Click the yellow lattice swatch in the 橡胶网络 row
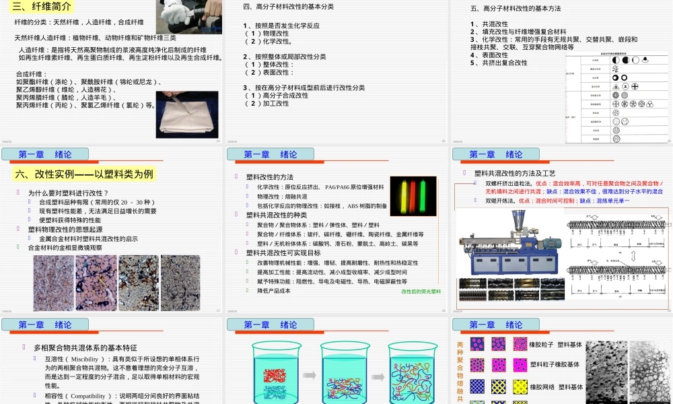 tap(520, 386)
